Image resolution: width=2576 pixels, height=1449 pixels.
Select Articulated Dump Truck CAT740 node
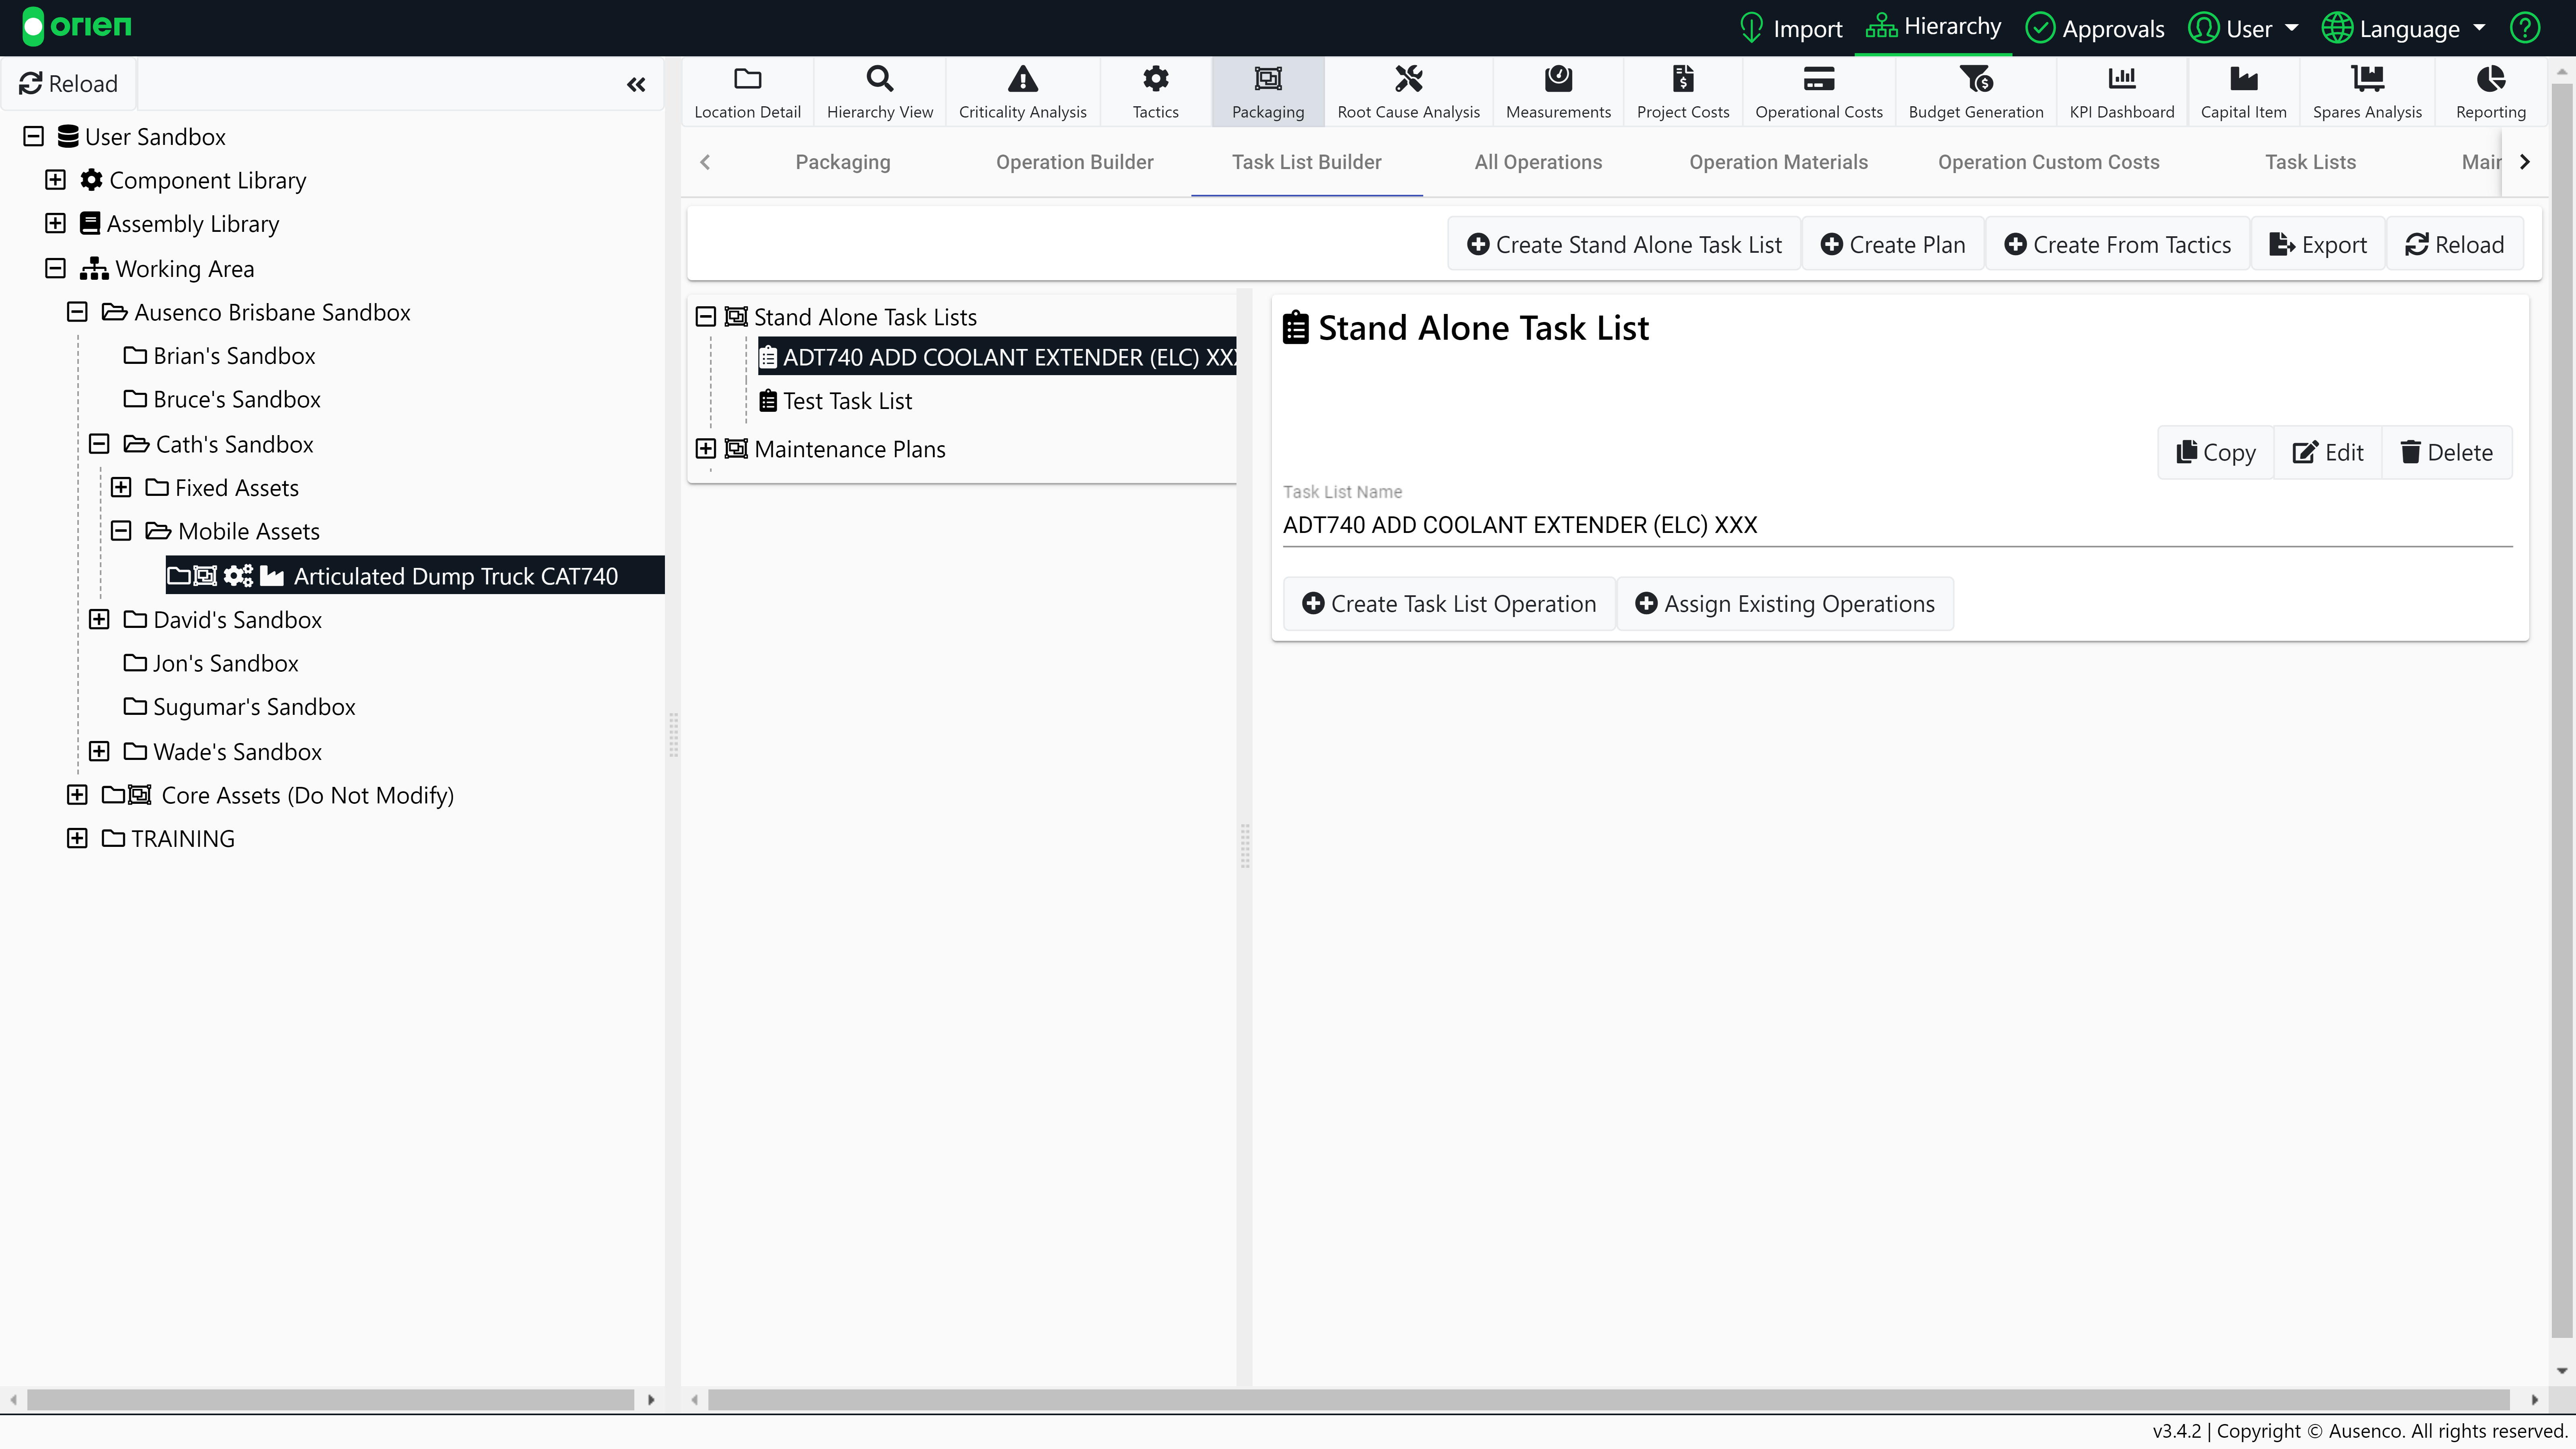pos(415,575)
